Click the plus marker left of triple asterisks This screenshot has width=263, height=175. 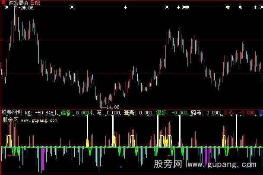click(178, 7)
